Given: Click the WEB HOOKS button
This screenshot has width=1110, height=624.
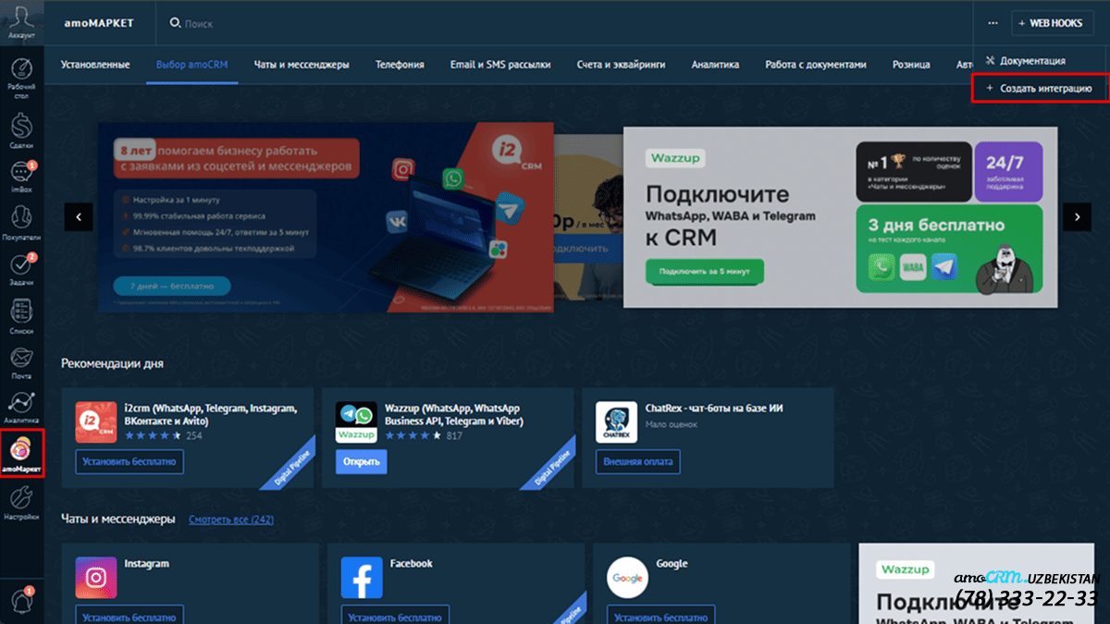Looking at the screenshot, I should point(1053,23).
